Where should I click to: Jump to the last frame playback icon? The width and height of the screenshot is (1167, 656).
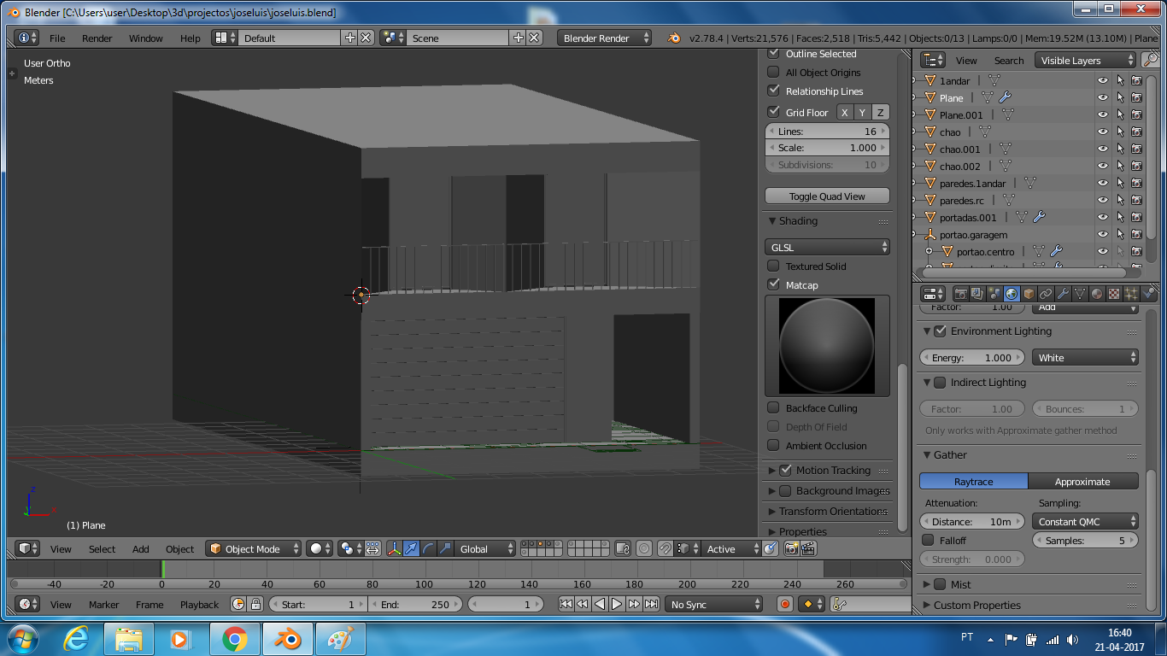coord(651,604)
